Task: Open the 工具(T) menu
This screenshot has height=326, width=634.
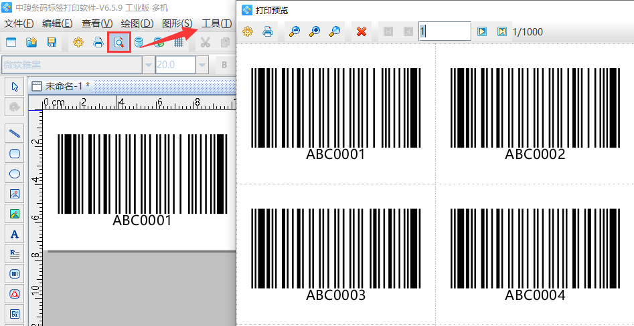Action: tap(217, 23)
